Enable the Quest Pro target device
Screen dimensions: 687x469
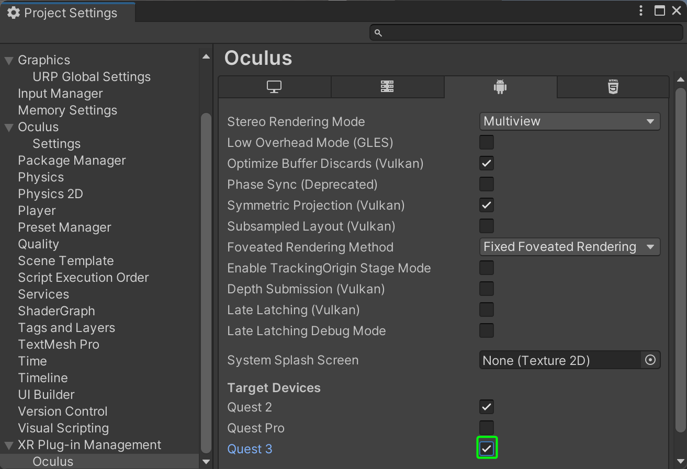point(487,428)
